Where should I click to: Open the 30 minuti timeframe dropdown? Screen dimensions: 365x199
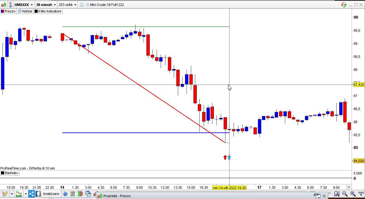pos(46,5)
